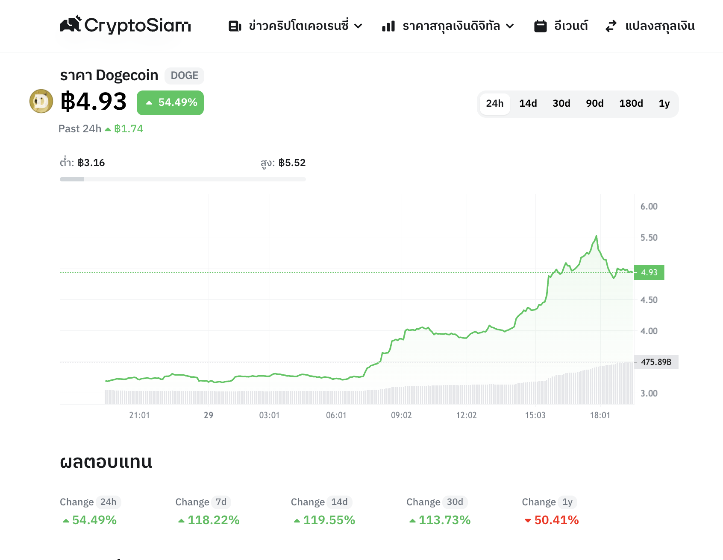This screenshot has height=560, width=723.
Task: Click the 5.50 price axis label
Action: (649, 238)
